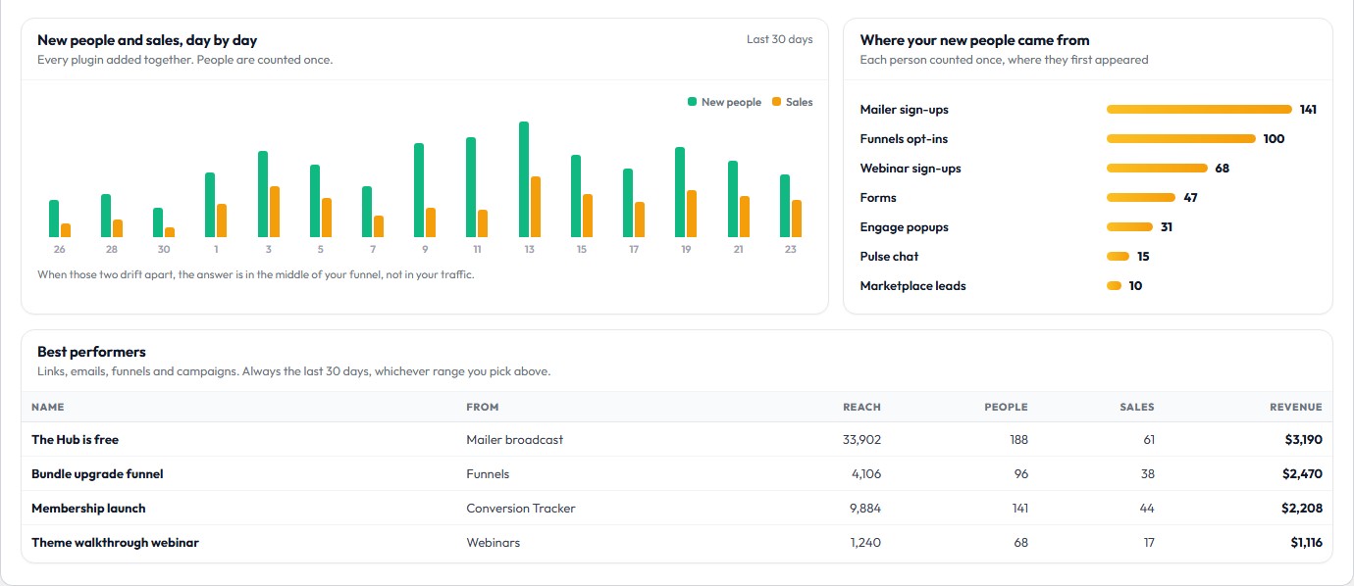Viewport: 1354px width, 586px height.
Task: Click the Where your new people came from heading
Action: tap(974, 40)
